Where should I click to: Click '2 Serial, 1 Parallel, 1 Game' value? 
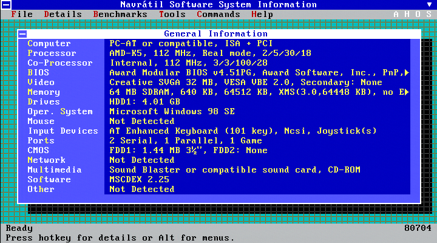coord(186,141)
